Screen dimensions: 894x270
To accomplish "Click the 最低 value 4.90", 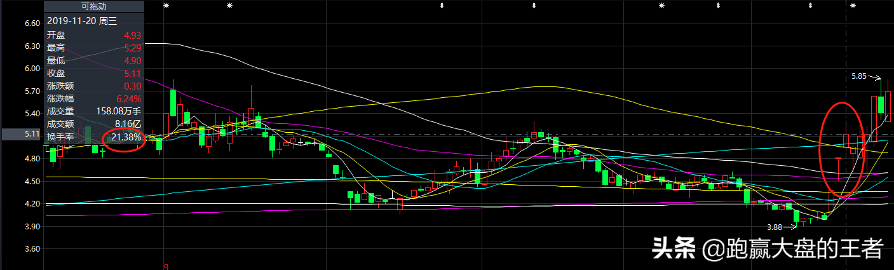I will click(x=132, y=61).
